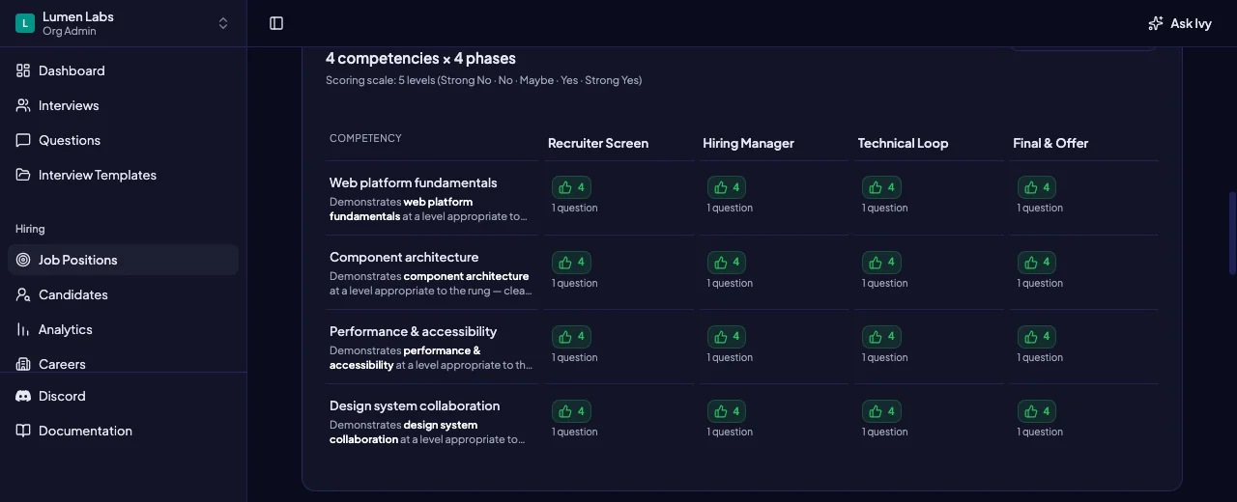Viewport: 1237px width, 502px height.
Task: Select the Component architecture competency title
Action: (404, 257)
